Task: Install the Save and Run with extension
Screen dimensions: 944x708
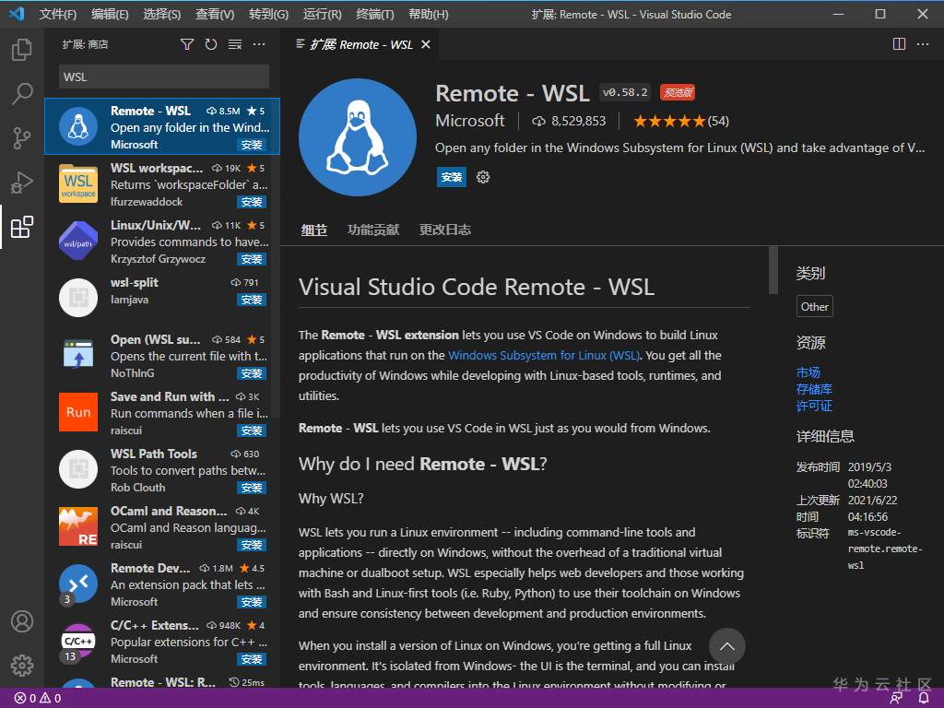Action: coord(252,431)
